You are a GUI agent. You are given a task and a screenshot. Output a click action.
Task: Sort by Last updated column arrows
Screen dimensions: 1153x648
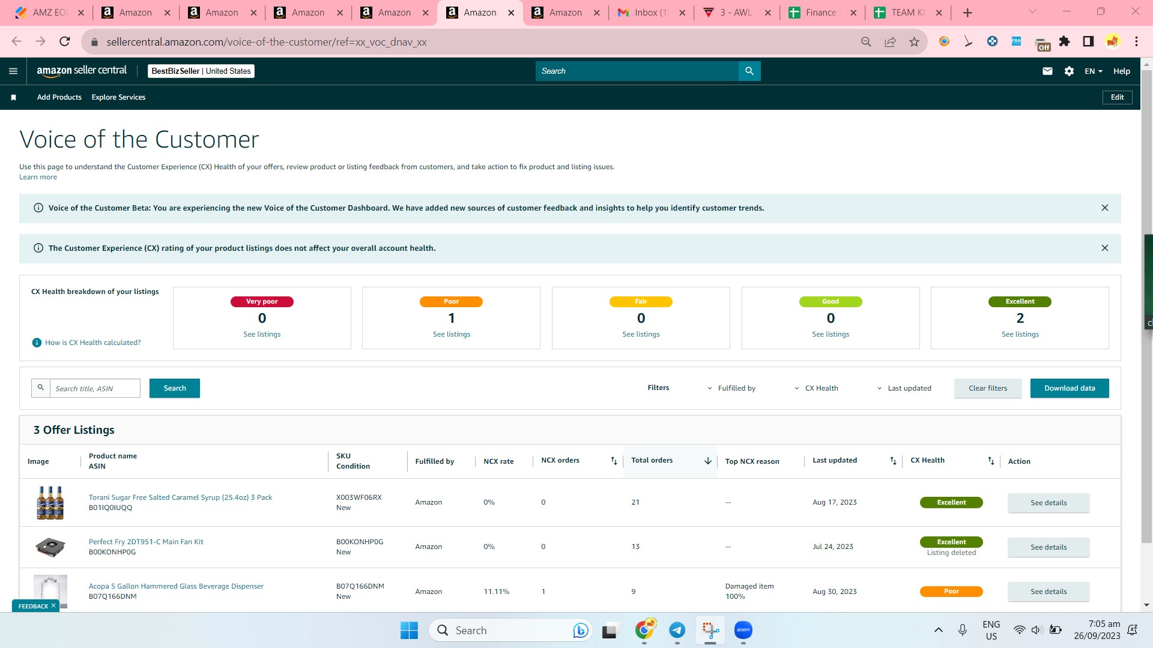893,461
